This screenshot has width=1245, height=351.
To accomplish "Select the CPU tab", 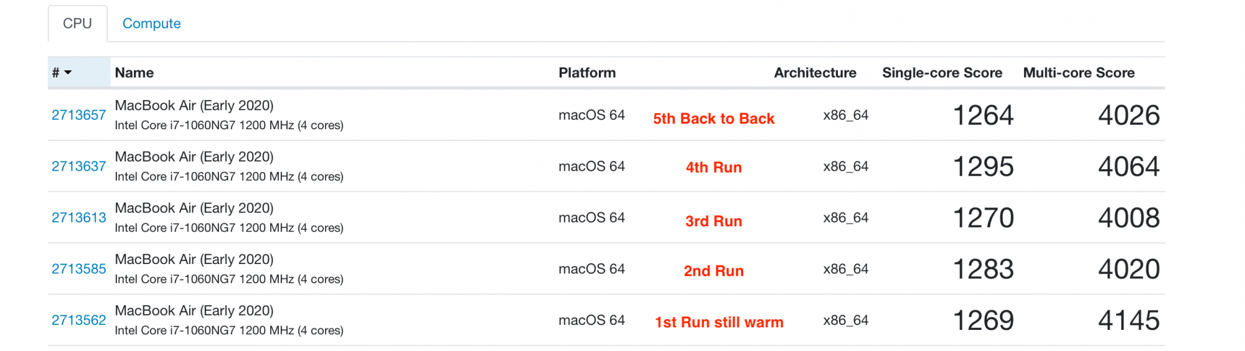I will tap(77, 24).
